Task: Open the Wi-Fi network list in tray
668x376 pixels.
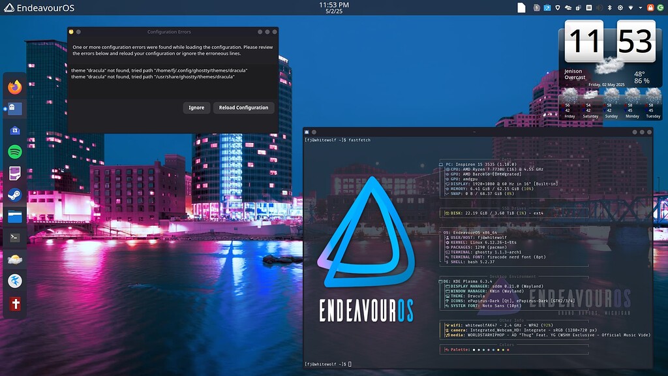Action: pos(630,8)
